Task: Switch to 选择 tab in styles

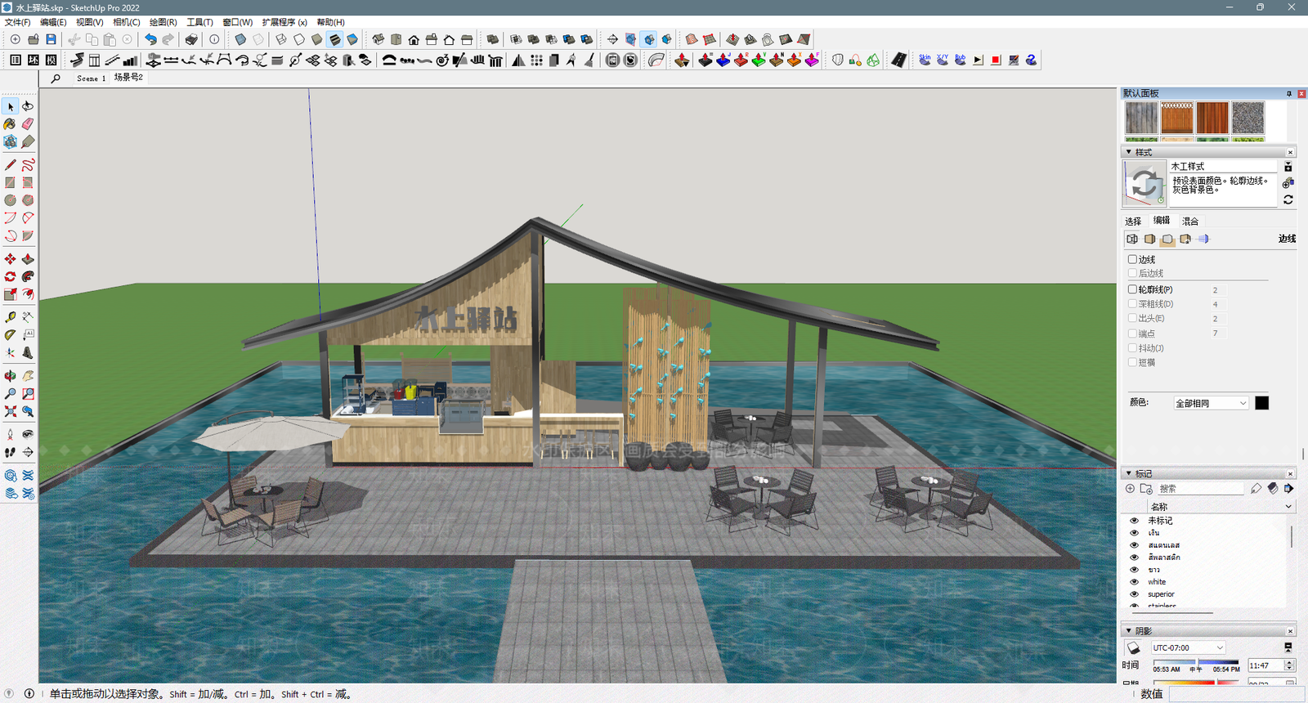Action: click(x=1133, y=222)
